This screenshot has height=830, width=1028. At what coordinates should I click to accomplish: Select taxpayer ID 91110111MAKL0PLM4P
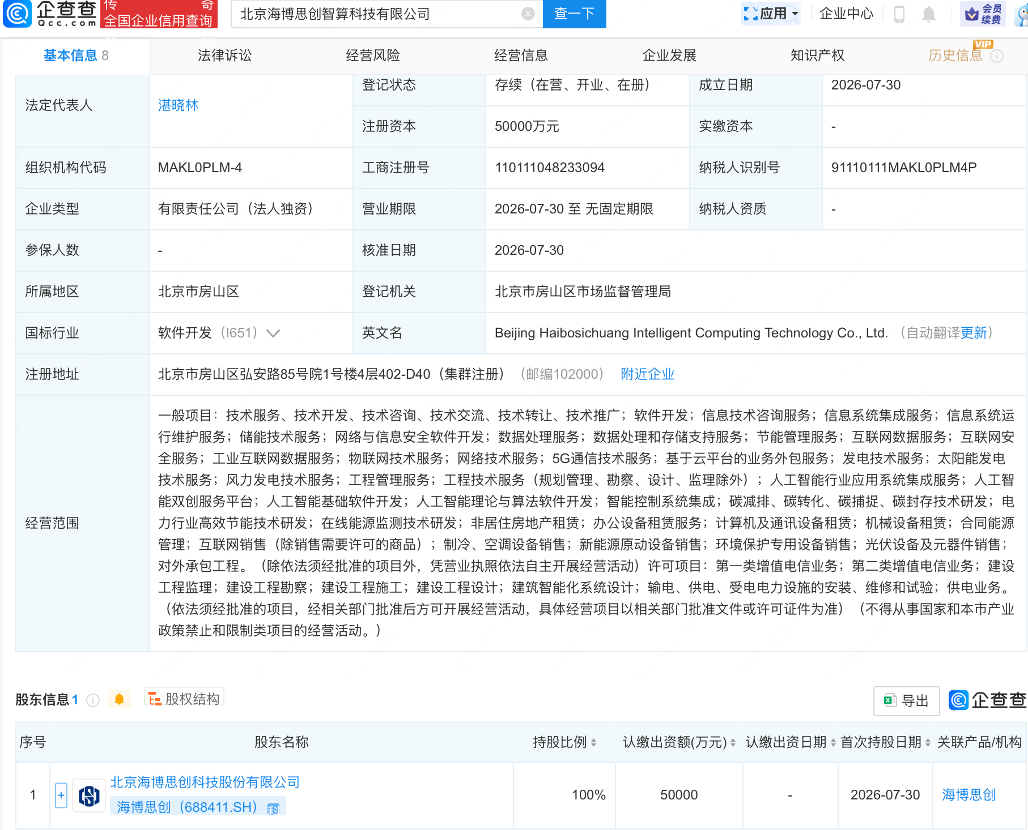(903, 168)
